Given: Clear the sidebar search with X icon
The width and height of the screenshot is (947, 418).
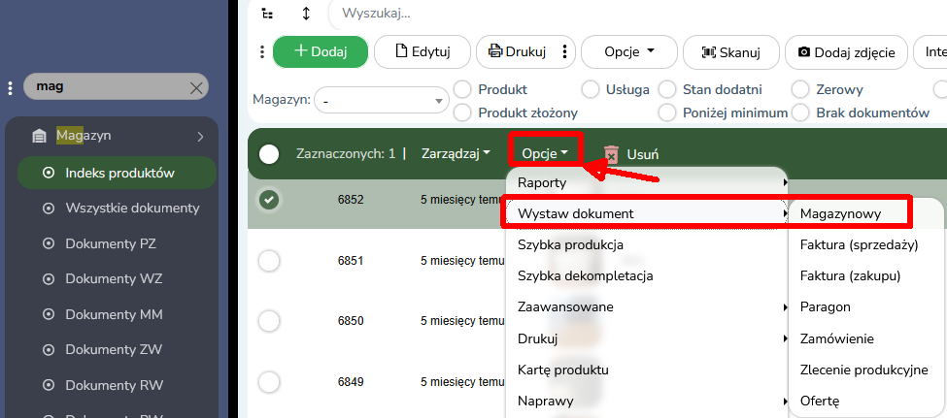Looking at the screenshot, I should click(x=195, y=88).
